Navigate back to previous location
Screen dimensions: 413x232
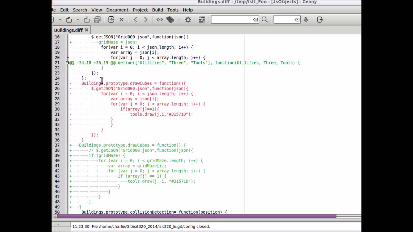click(136, 20)
